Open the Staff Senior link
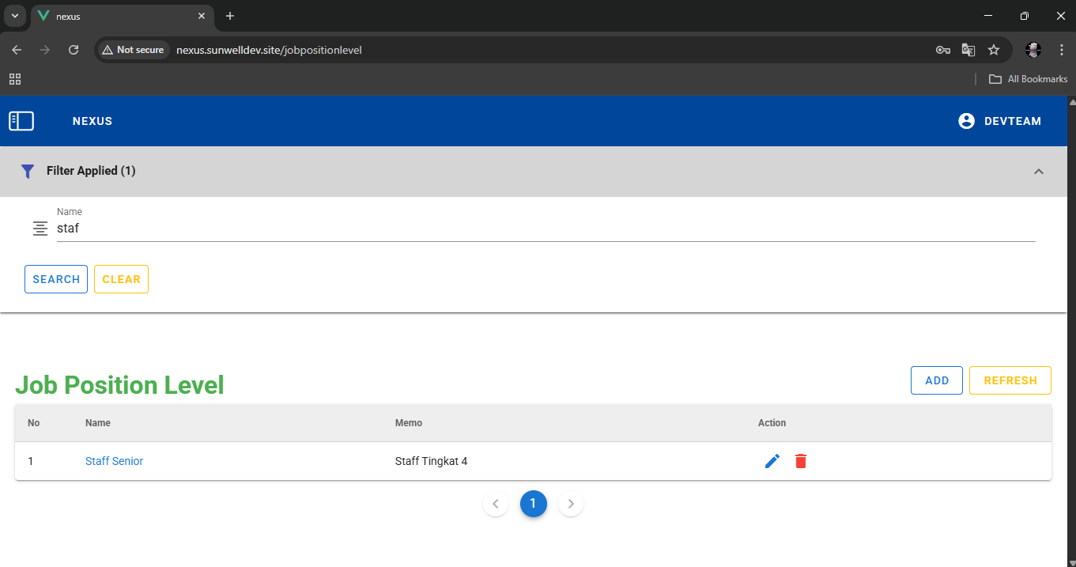1076x567 pixels. click(114, 461)
